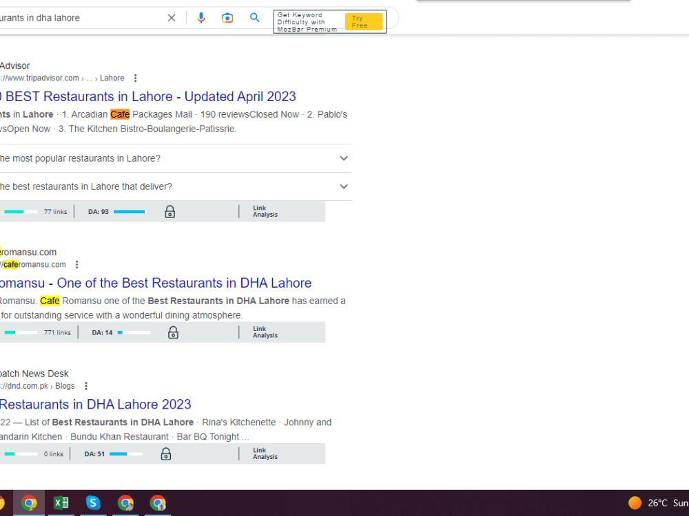The height and width of the screenshot is (516, 689).
Task: Click the Try Free MozBar Premium button
Action: click(363, 21)
